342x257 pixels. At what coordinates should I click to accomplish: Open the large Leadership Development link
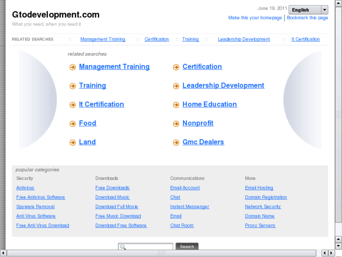pyautogui.click(x=223, y=85)
